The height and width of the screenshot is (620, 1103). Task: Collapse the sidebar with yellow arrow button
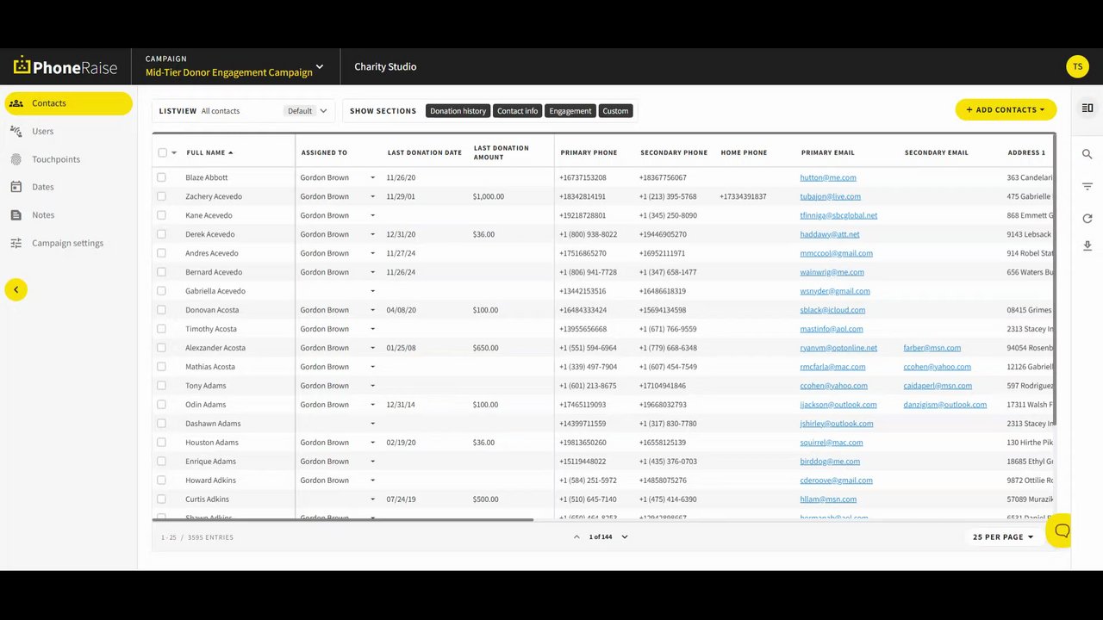(16, 289)
